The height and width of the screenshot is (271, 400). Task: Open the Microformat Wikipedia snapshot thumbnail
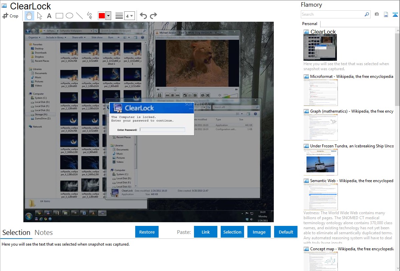click(321, 93)
